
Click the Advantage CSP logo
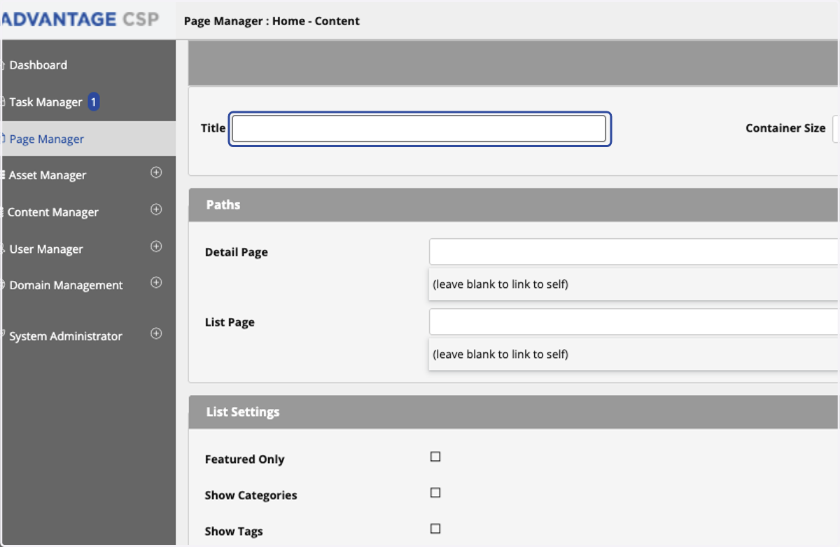80,19
